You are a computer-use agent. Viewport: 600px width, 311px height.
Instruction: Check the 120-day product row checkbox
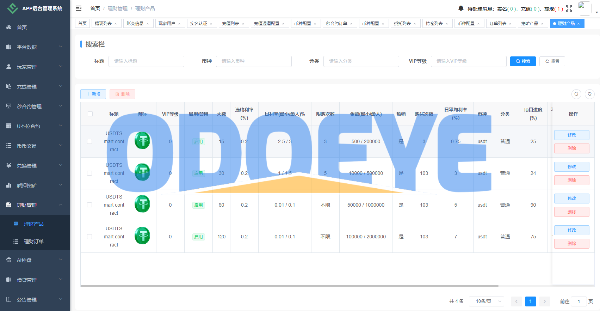tap(89, 237)
